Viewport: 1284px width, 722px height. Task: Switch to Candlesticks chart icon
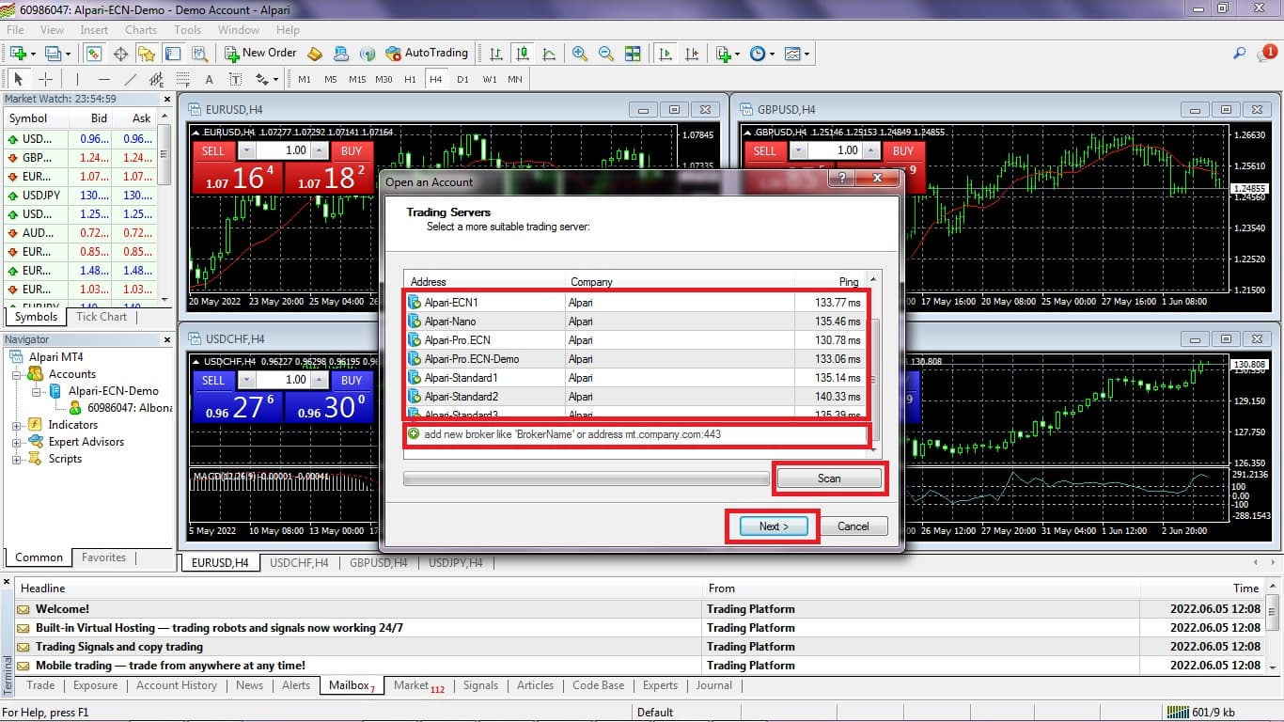(522, 54)
